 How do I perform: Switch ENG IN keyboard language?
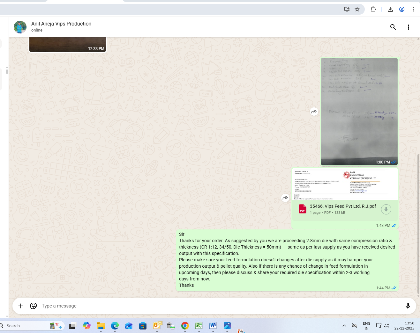click(366, 326)
